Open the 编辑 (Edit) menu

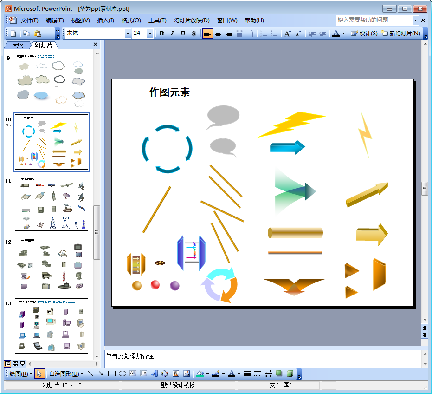pyautogui.click(x=55, y=20)
